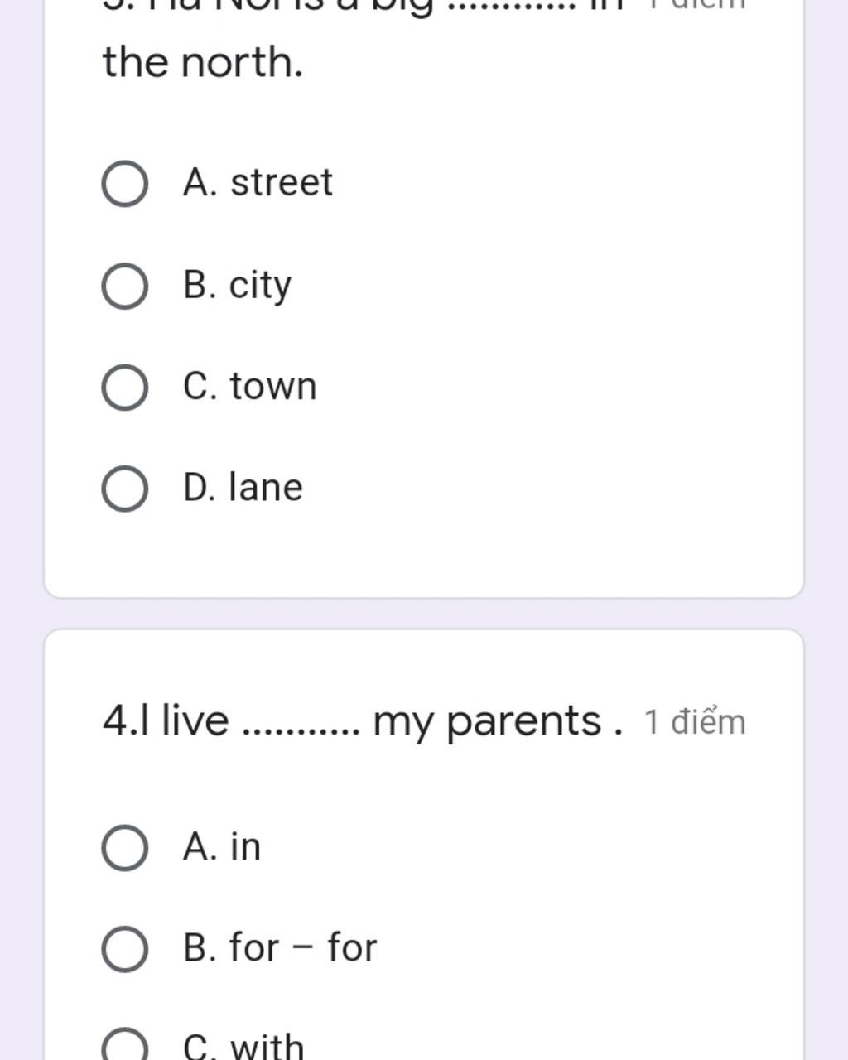
Task: Click the 'B. for – for' answer text
Action: pyautogui.click(x=280, y=947)
